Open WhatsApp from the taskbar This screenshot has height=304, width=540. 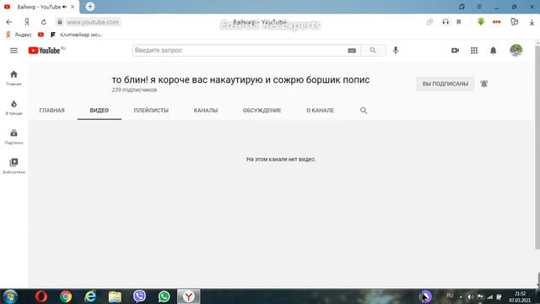pos(164,296)
